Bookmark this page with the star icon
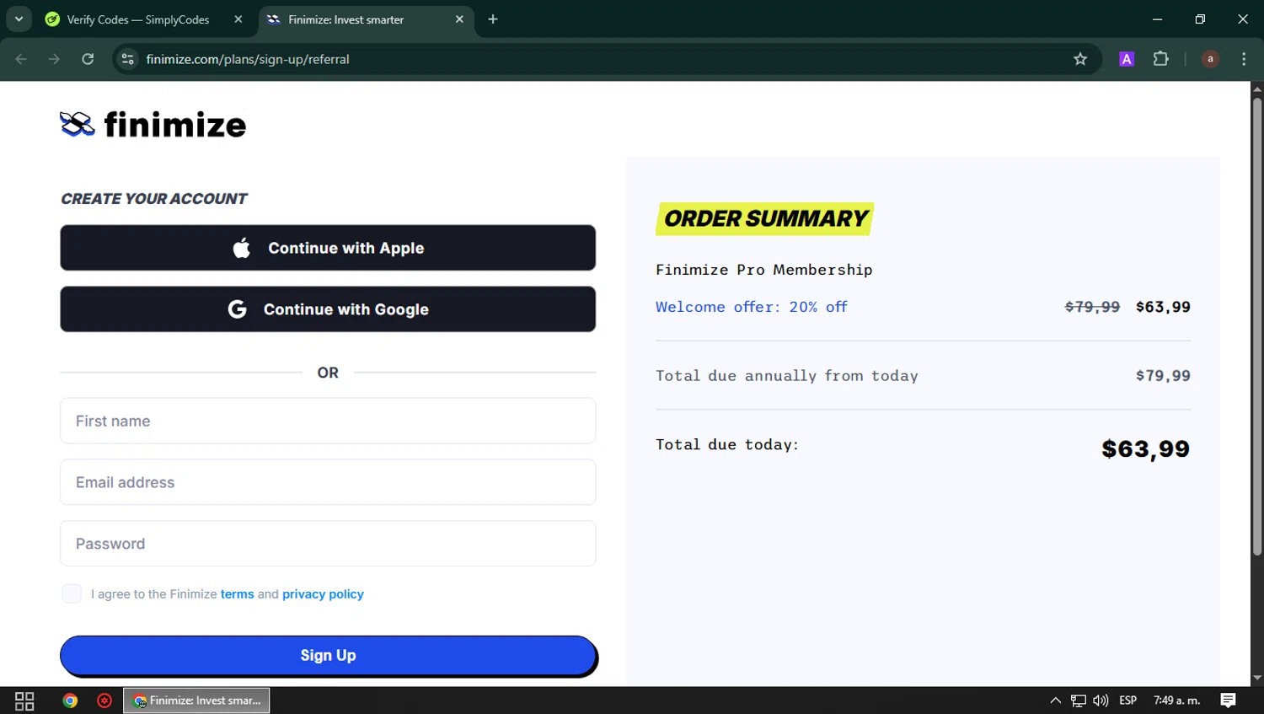The height and width of the screenshot is (714, 1264). click(1080, 59)
